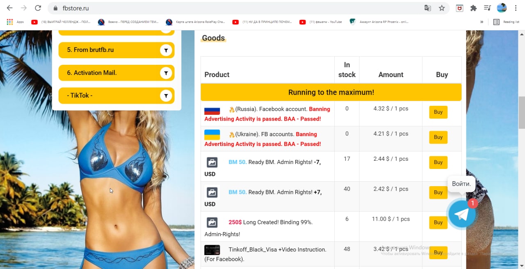Expand the "6. Activation Mail." category
The image size is (525, 269).
coord(116,73)
